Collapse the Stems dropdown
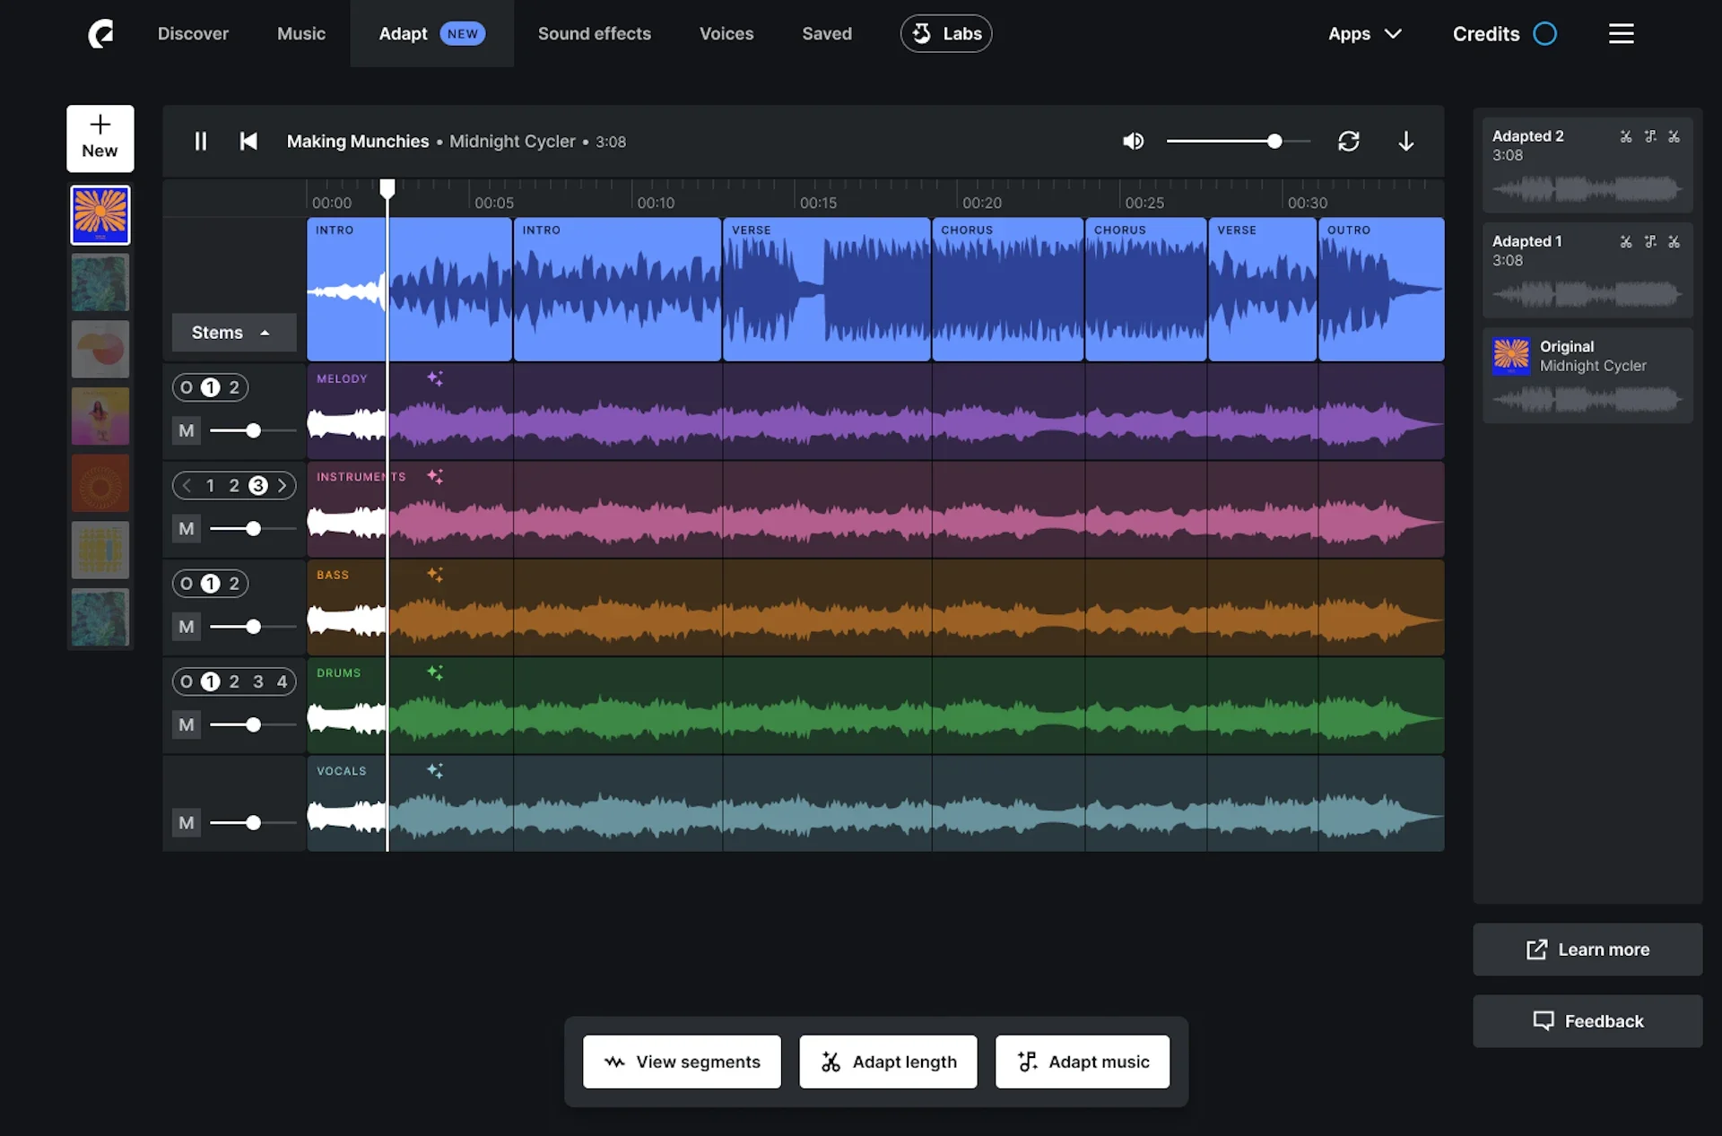Viewport: 1722px width, 1136px height. [233, 333]
